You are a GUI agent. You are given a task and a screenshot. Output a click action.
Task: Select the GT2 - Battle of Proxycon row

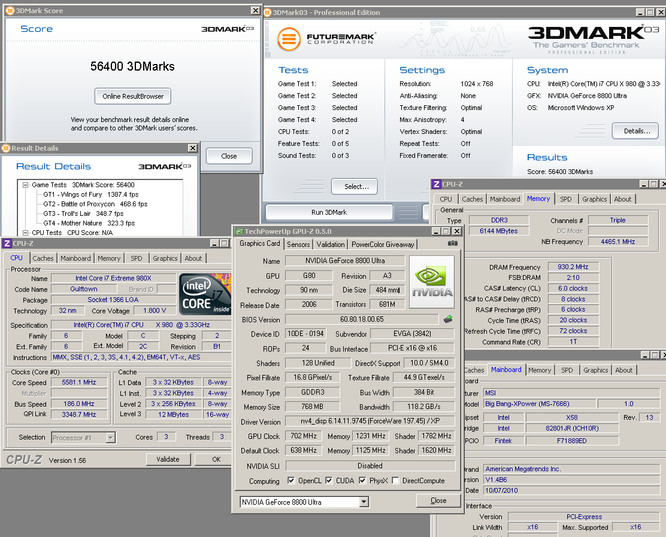[x=95, y=204]
